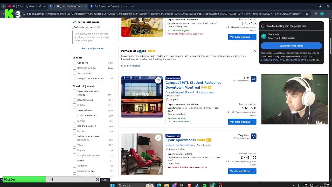
Task: Check the Casas y chalets filter
Action: (74, 110)
